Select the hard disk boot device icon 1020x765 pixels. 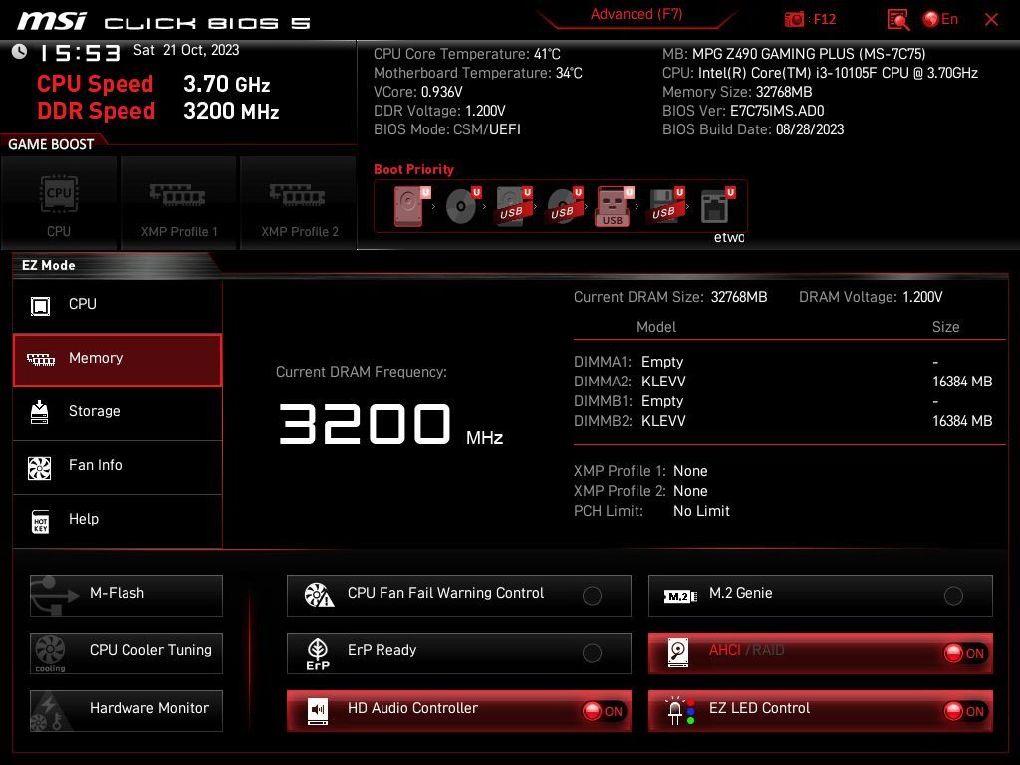pos(411,206)
